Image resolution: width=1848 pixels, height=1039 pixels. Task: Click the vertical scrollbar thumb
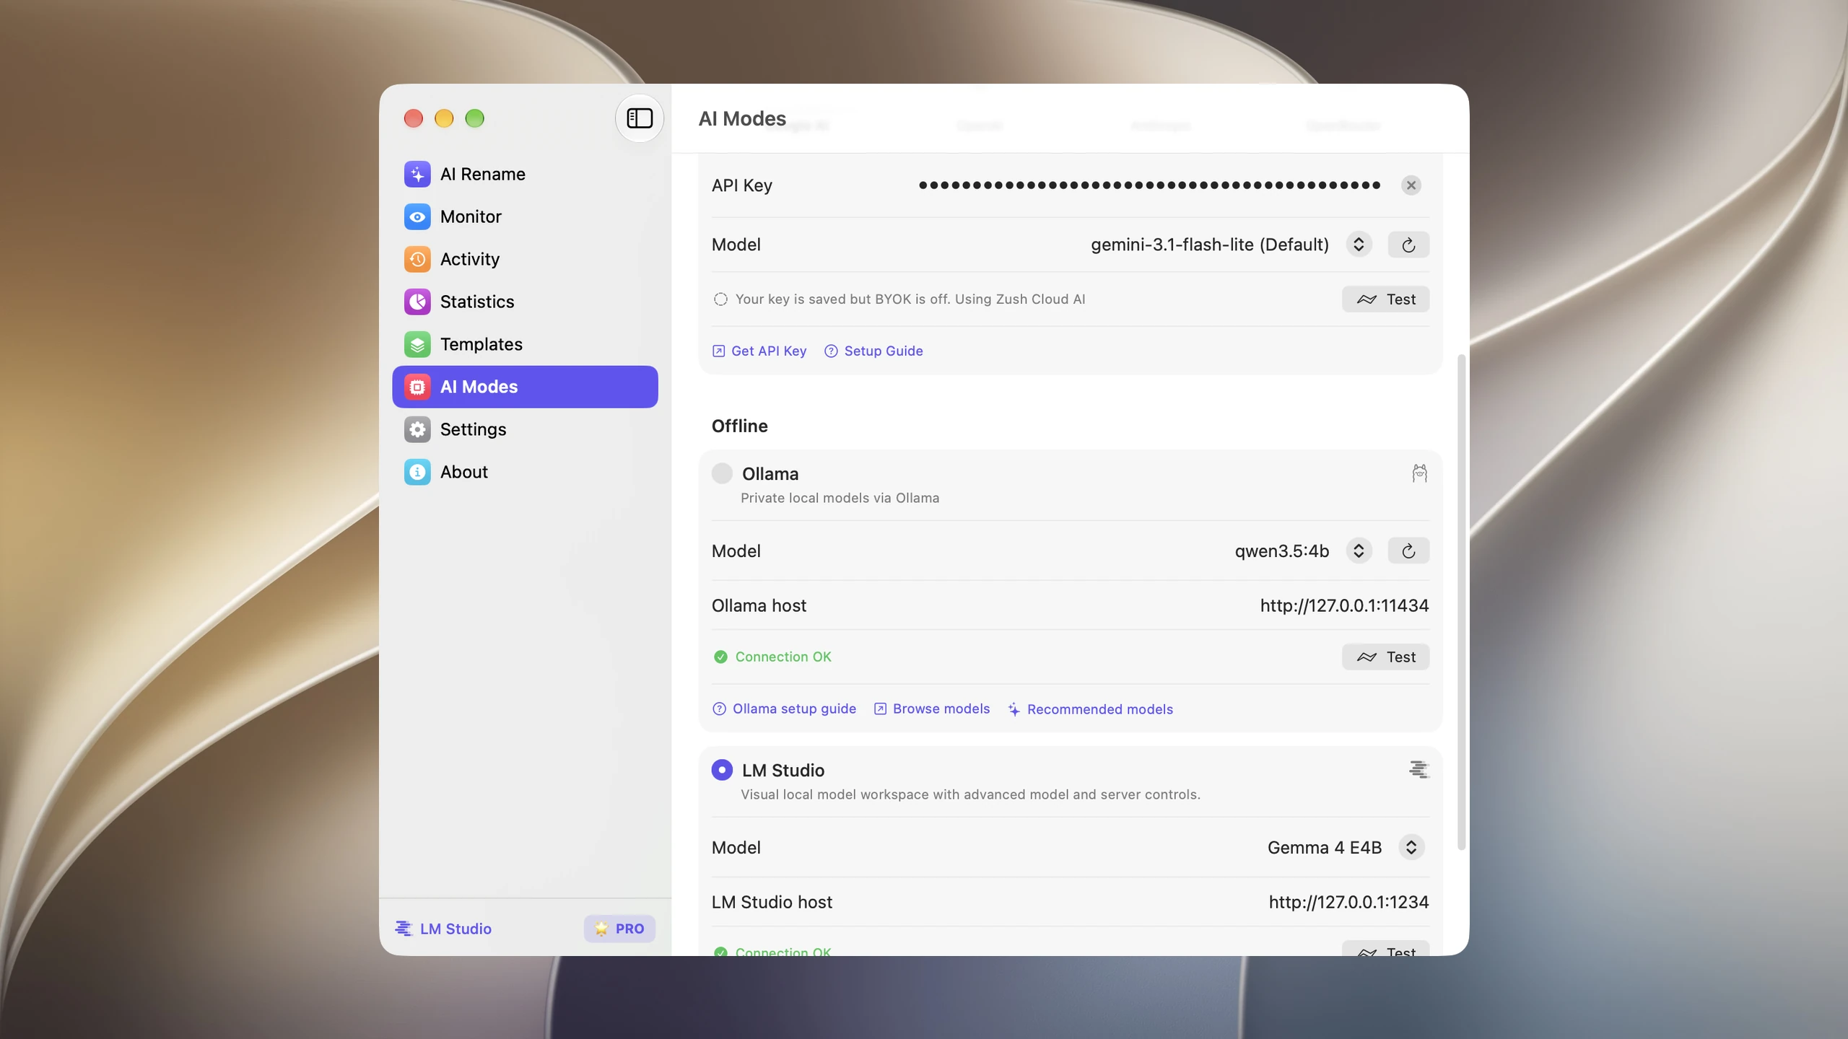pos(1462,602)
